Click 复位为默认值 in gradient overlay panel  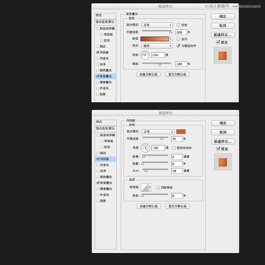tap(177, 74)
